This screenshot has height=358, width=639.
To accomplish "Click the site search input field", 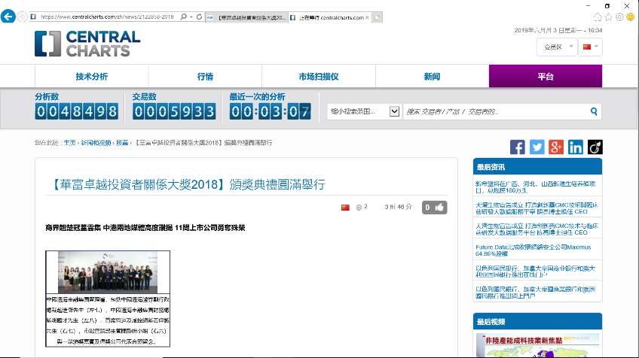I will coord(495,111).
